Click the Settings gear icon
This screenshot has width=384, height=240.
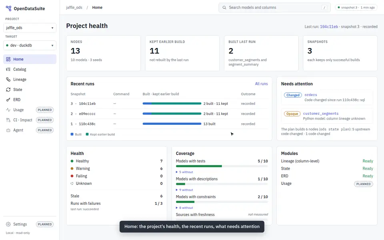[x=8, y=224]
